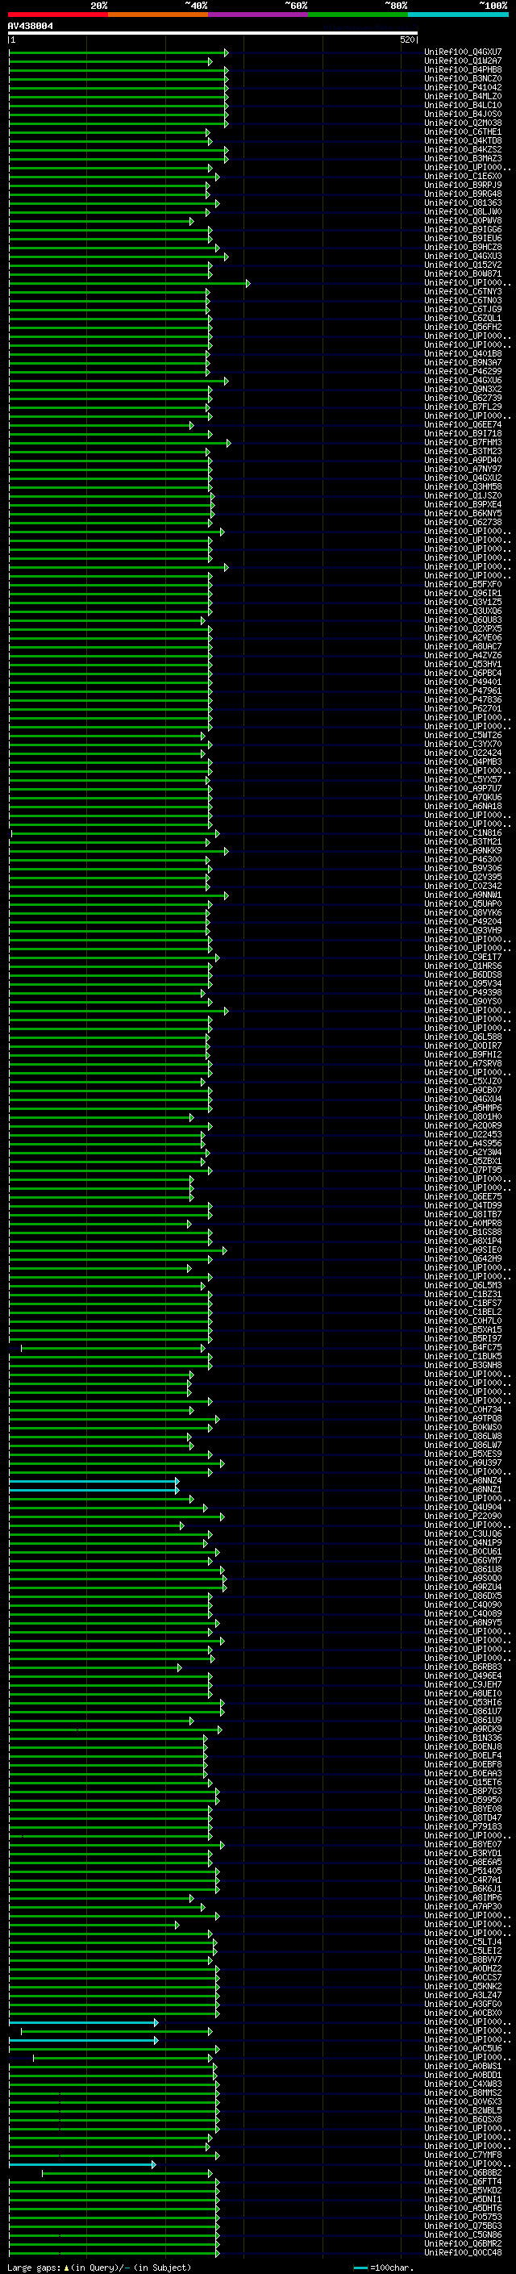The width and height of the screenshot is (516, 2274).
Task: Select the UniRef100_Q8TD47 label
Action: pos(463,1817)
